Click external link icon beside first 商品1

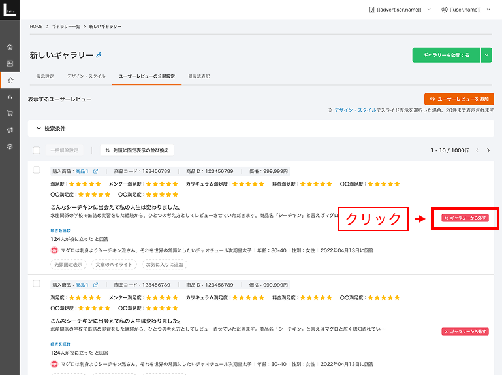pyautogui.click(x=95, y=171)
